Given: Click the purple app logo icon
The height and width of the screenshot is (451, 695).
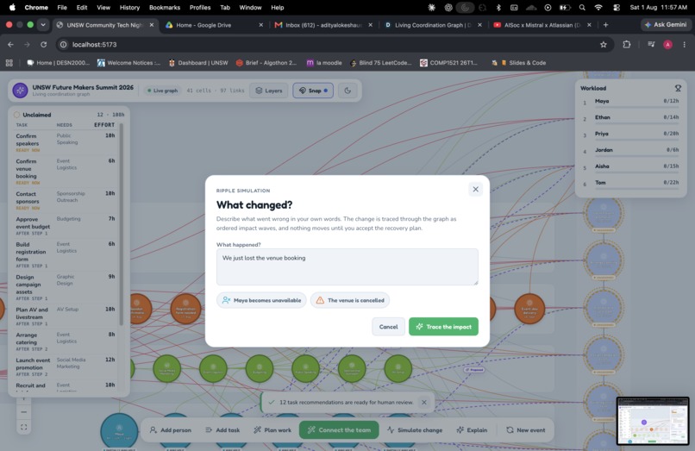Looking at the screenshot, I should (20, 91).
